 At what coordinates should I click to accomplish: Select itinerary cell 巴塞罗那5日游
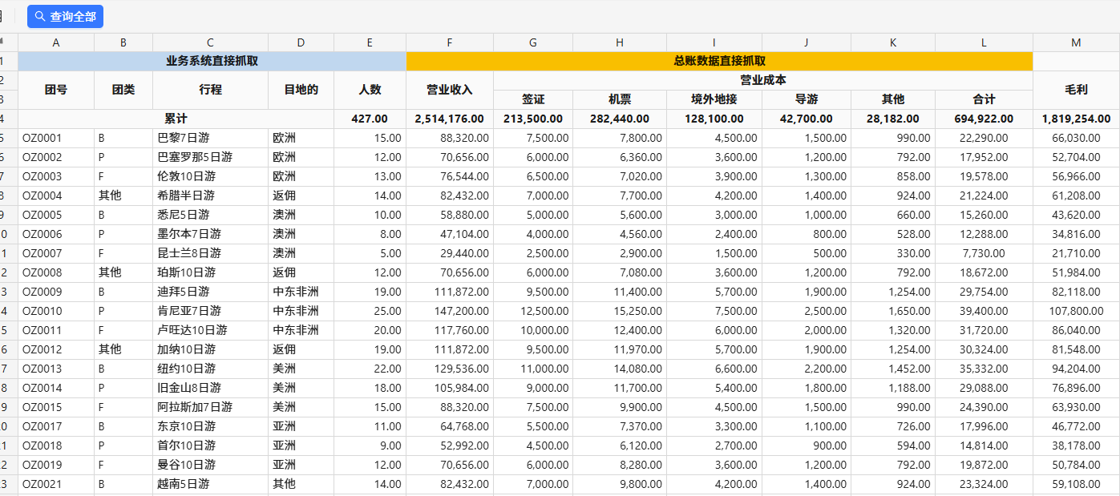(x=210, y=157)
